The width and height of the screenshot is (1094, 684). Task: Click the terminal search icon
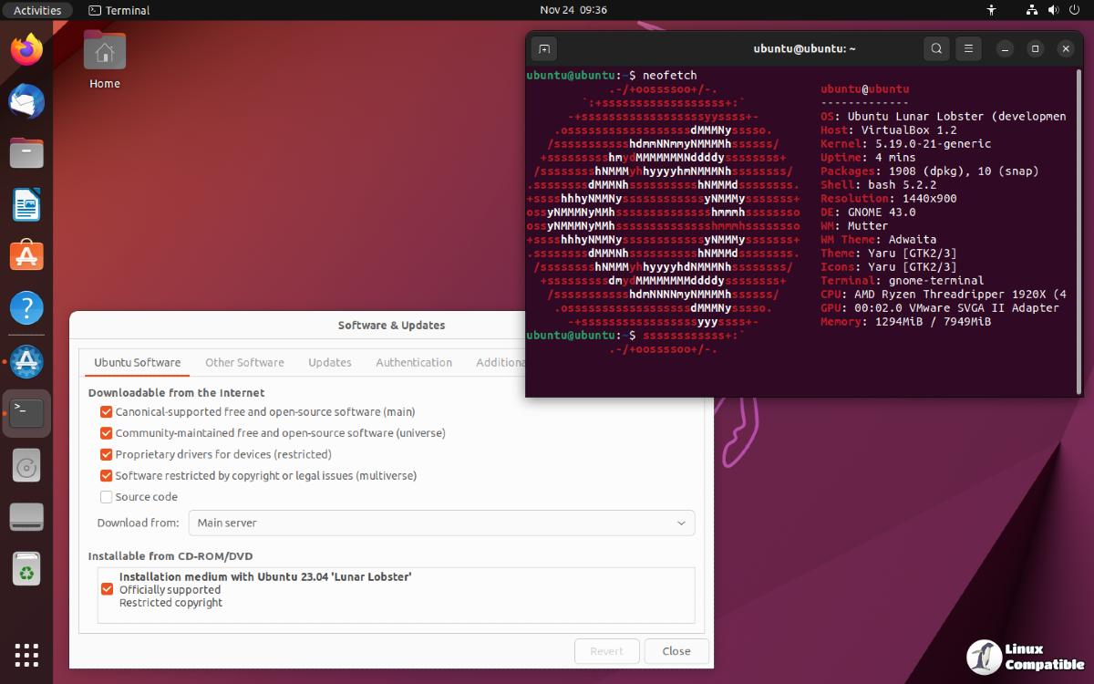(x=936, y=49)
